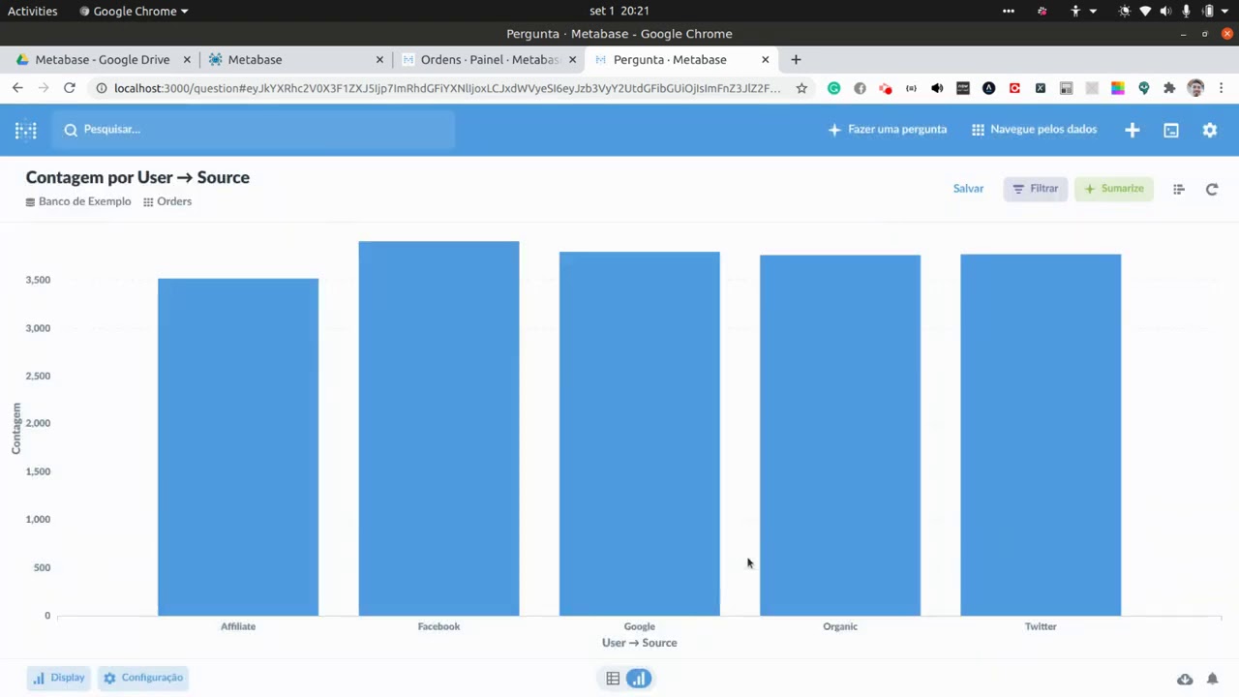
Task: Click the alerts bell icon
Action: click(x=1212, y=679)
